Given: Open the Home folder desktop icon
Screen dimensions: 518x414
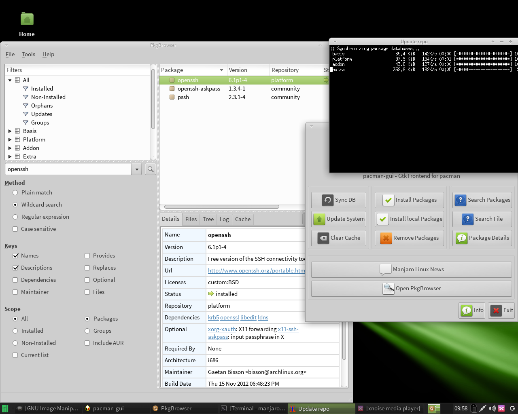Looking at the screenshot, I should (x=27, y=25).
